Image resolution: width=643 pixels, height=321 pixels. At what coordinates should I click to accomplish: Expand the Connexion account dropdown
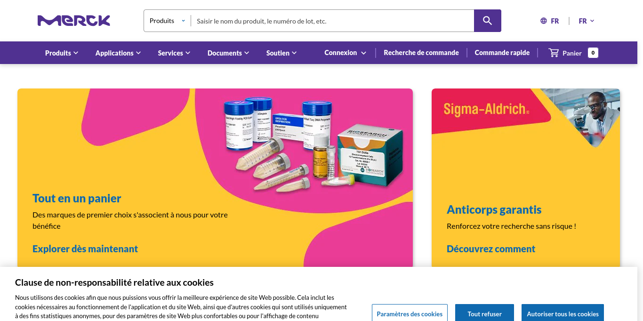345,53
